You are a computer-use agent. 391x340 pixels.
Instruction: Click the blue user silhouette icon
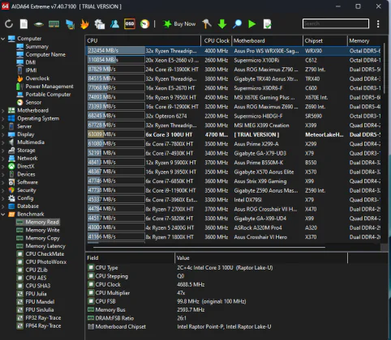pyautogui.click(x=114, y=24)
